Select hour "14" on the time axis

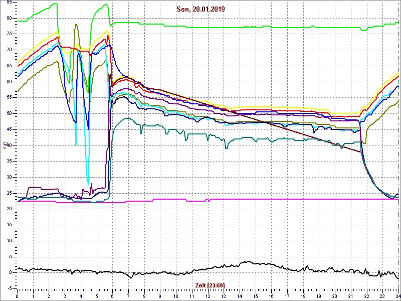pos(240,295)
